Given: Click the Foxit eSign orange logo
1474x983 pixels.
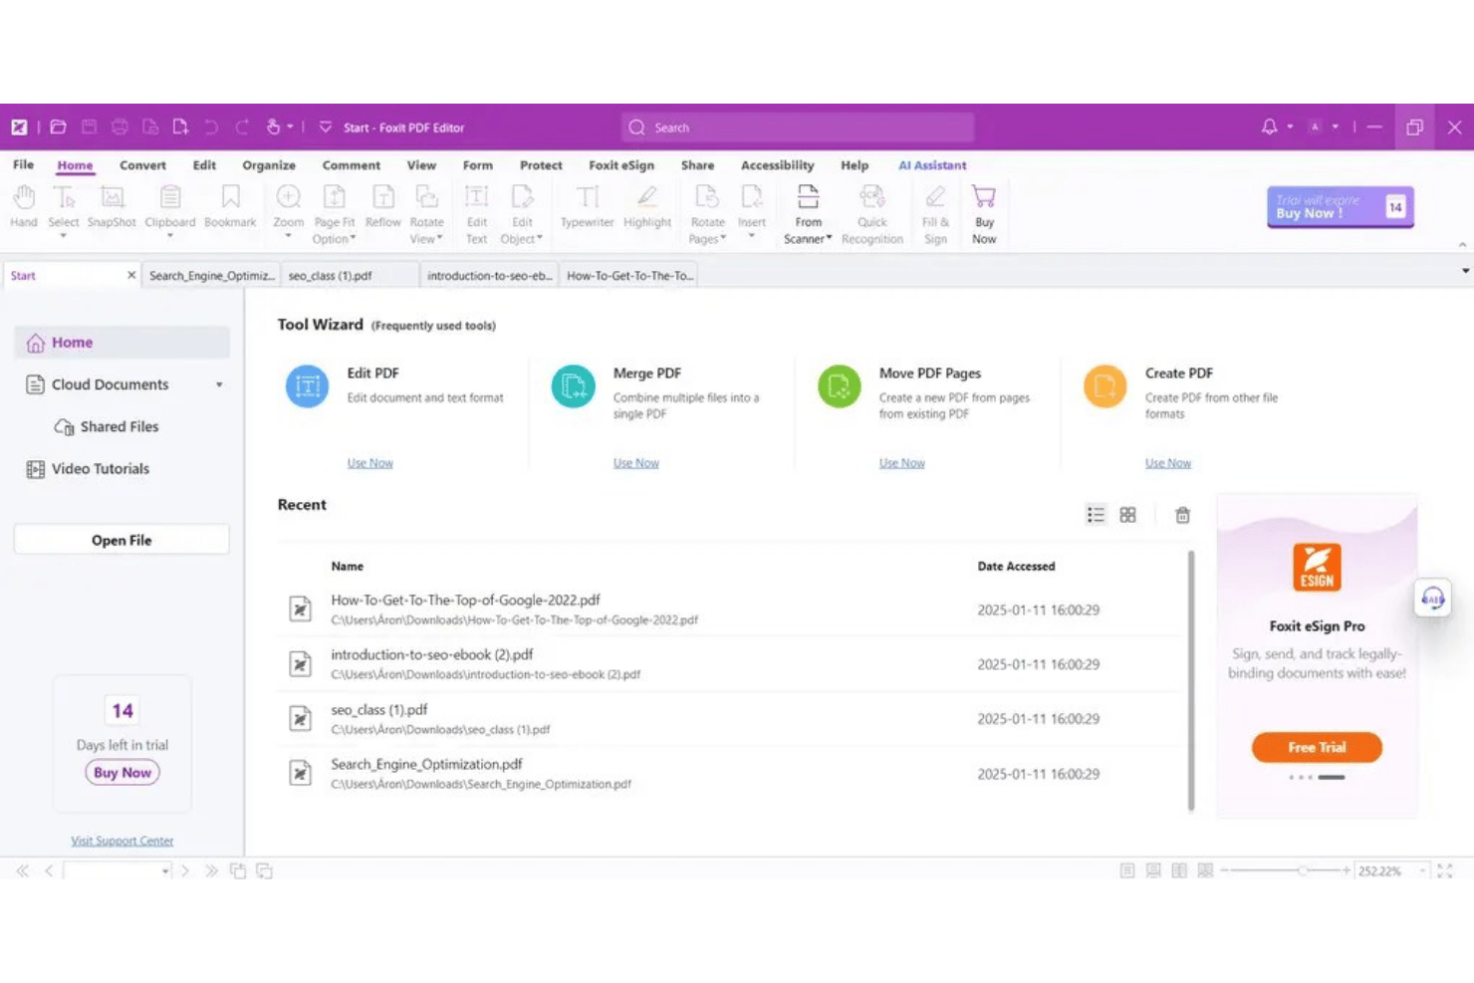Looking at the screenshot, I should click(x=1317, y=568).
